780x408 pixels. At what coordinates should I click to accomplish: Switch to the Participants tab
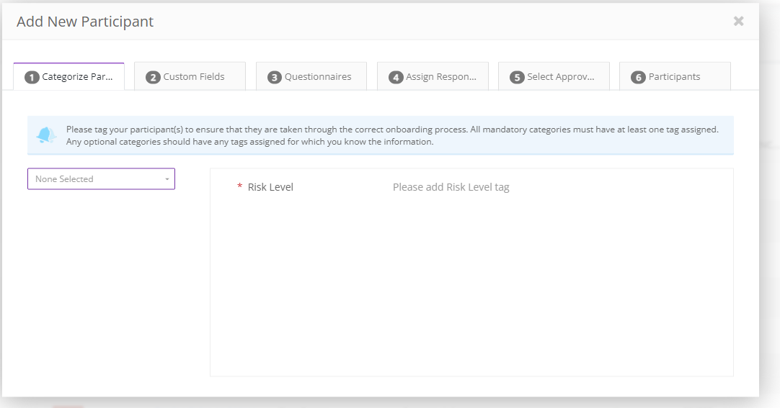(x=675, y=76)
